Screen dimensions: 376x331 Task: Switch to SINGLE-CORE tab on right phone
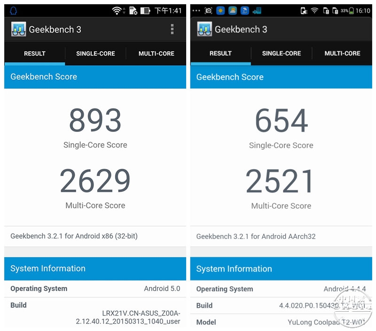pyautogui.click(x=282, y=54)
